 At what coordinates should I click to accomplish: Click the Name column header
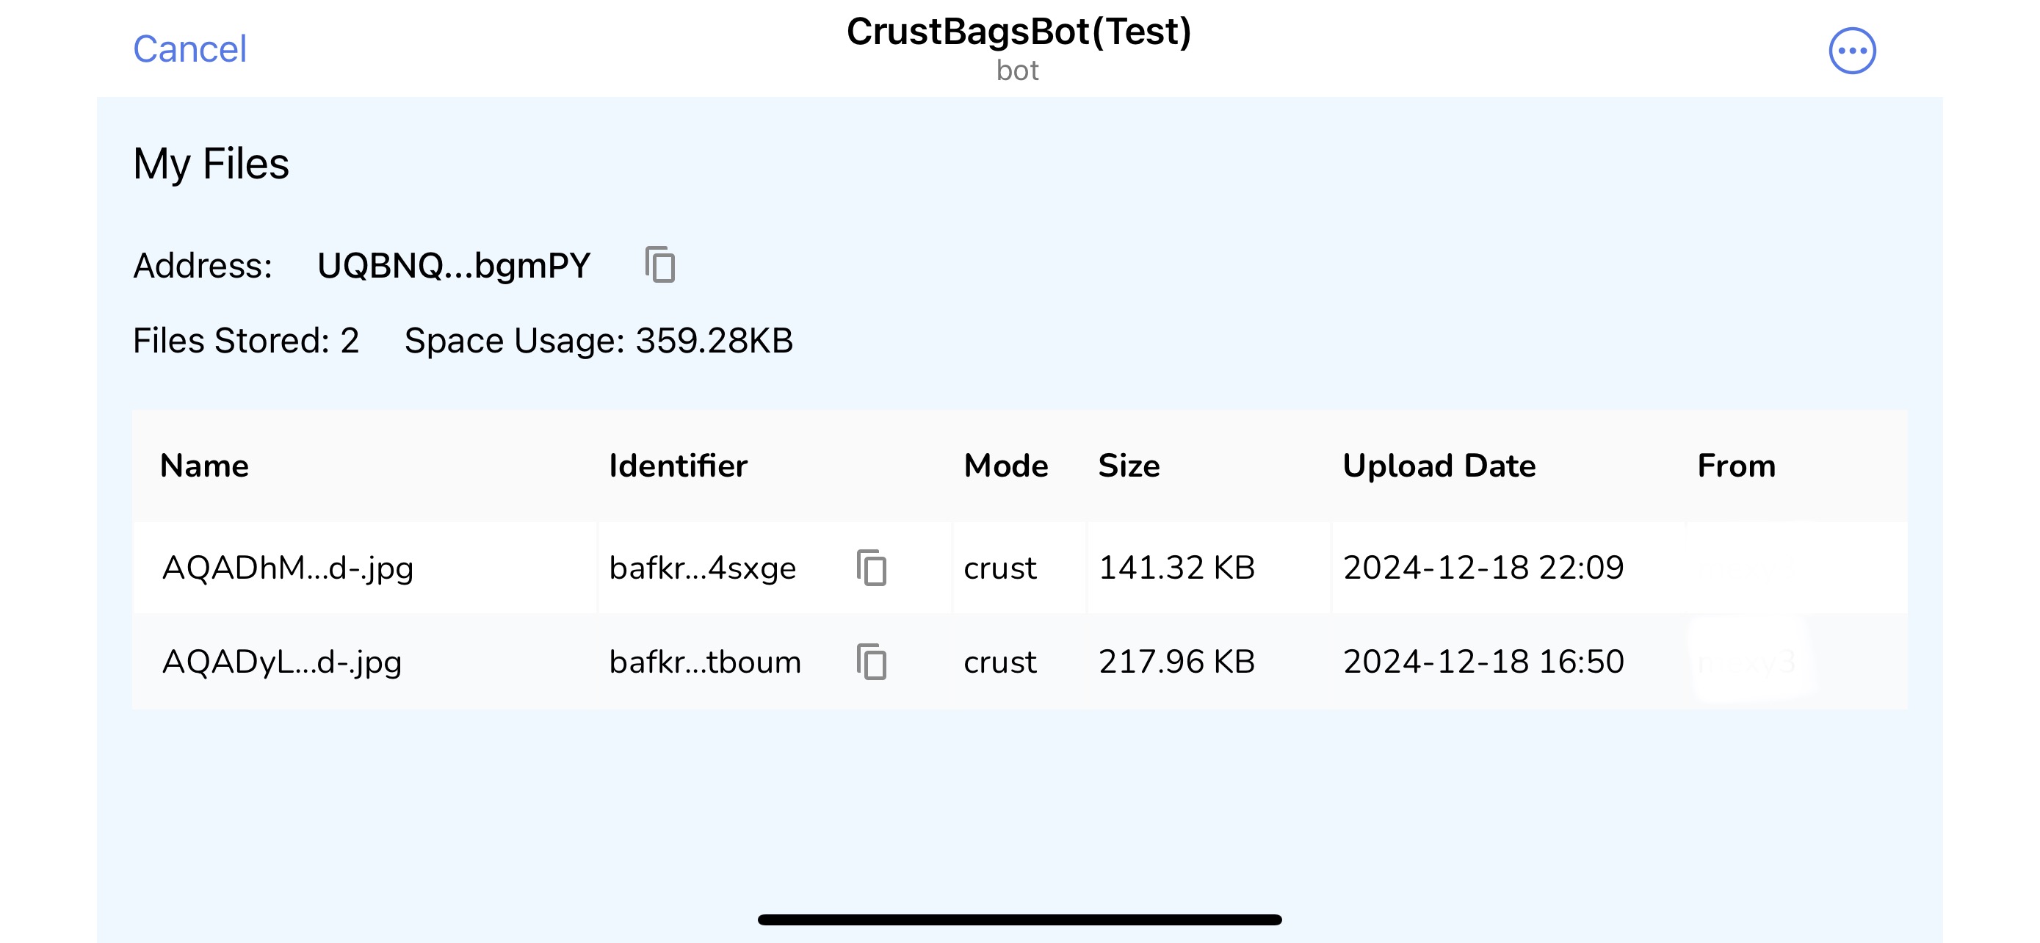(204, 466)
